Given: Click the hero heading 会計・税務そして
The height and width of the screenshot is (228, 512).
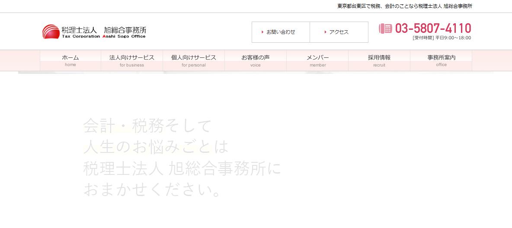Looking at the screenshot, I should (x=147, y=126).
